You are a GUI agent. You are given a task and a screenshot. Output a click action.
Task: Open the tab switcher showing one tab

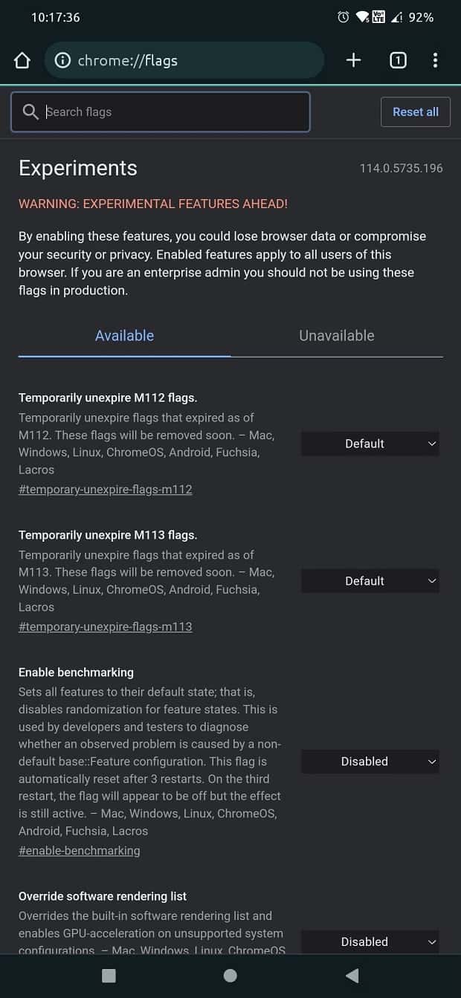(398, 60)
